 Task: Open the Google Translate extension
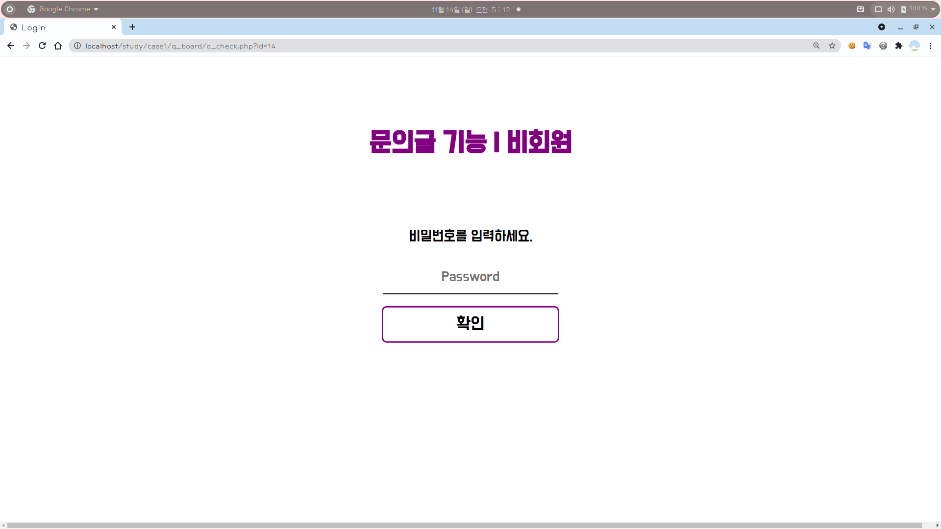click(x=867, y=46)
